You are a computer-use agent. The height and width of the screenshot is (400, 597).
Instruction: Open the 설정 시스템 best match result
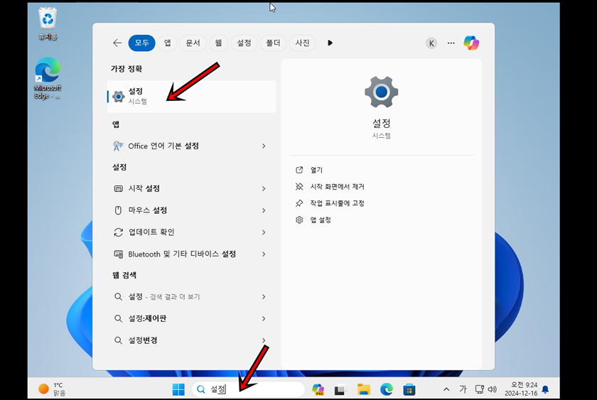191,97
